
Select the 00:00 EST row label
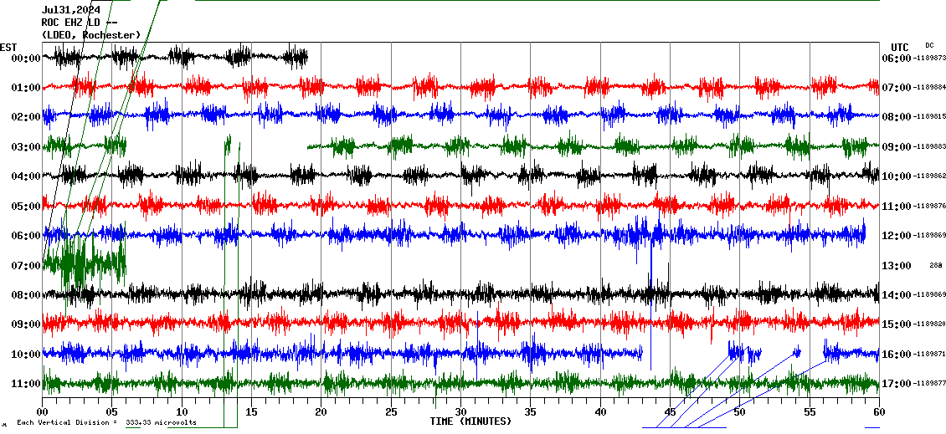[26, 59]
